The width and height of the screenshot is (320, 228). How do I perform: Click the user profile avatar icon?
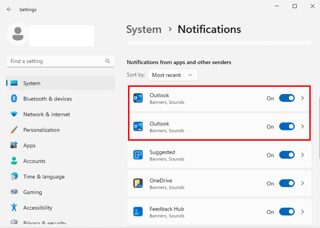point(18,34)
